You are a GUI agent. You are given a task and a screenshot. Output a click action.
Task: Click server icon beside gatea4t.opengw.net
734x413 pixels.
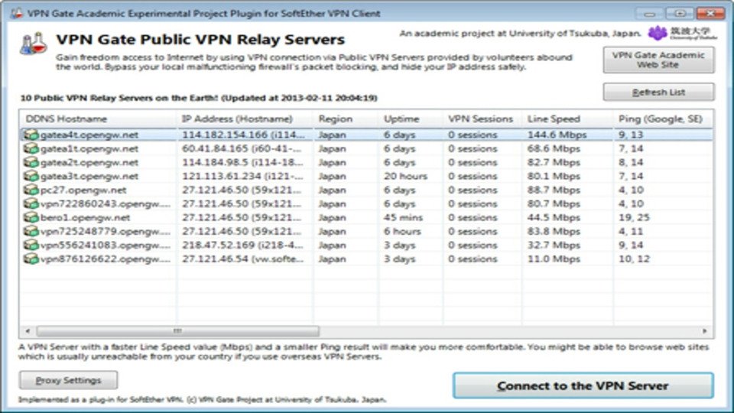(31, 135)
